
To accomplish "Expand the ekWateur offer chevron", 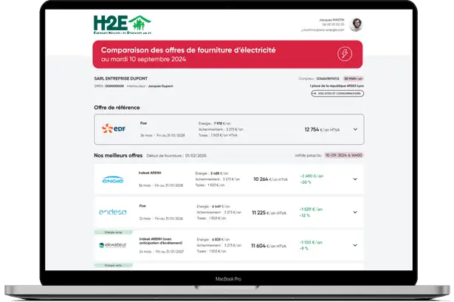I will 355,245.
